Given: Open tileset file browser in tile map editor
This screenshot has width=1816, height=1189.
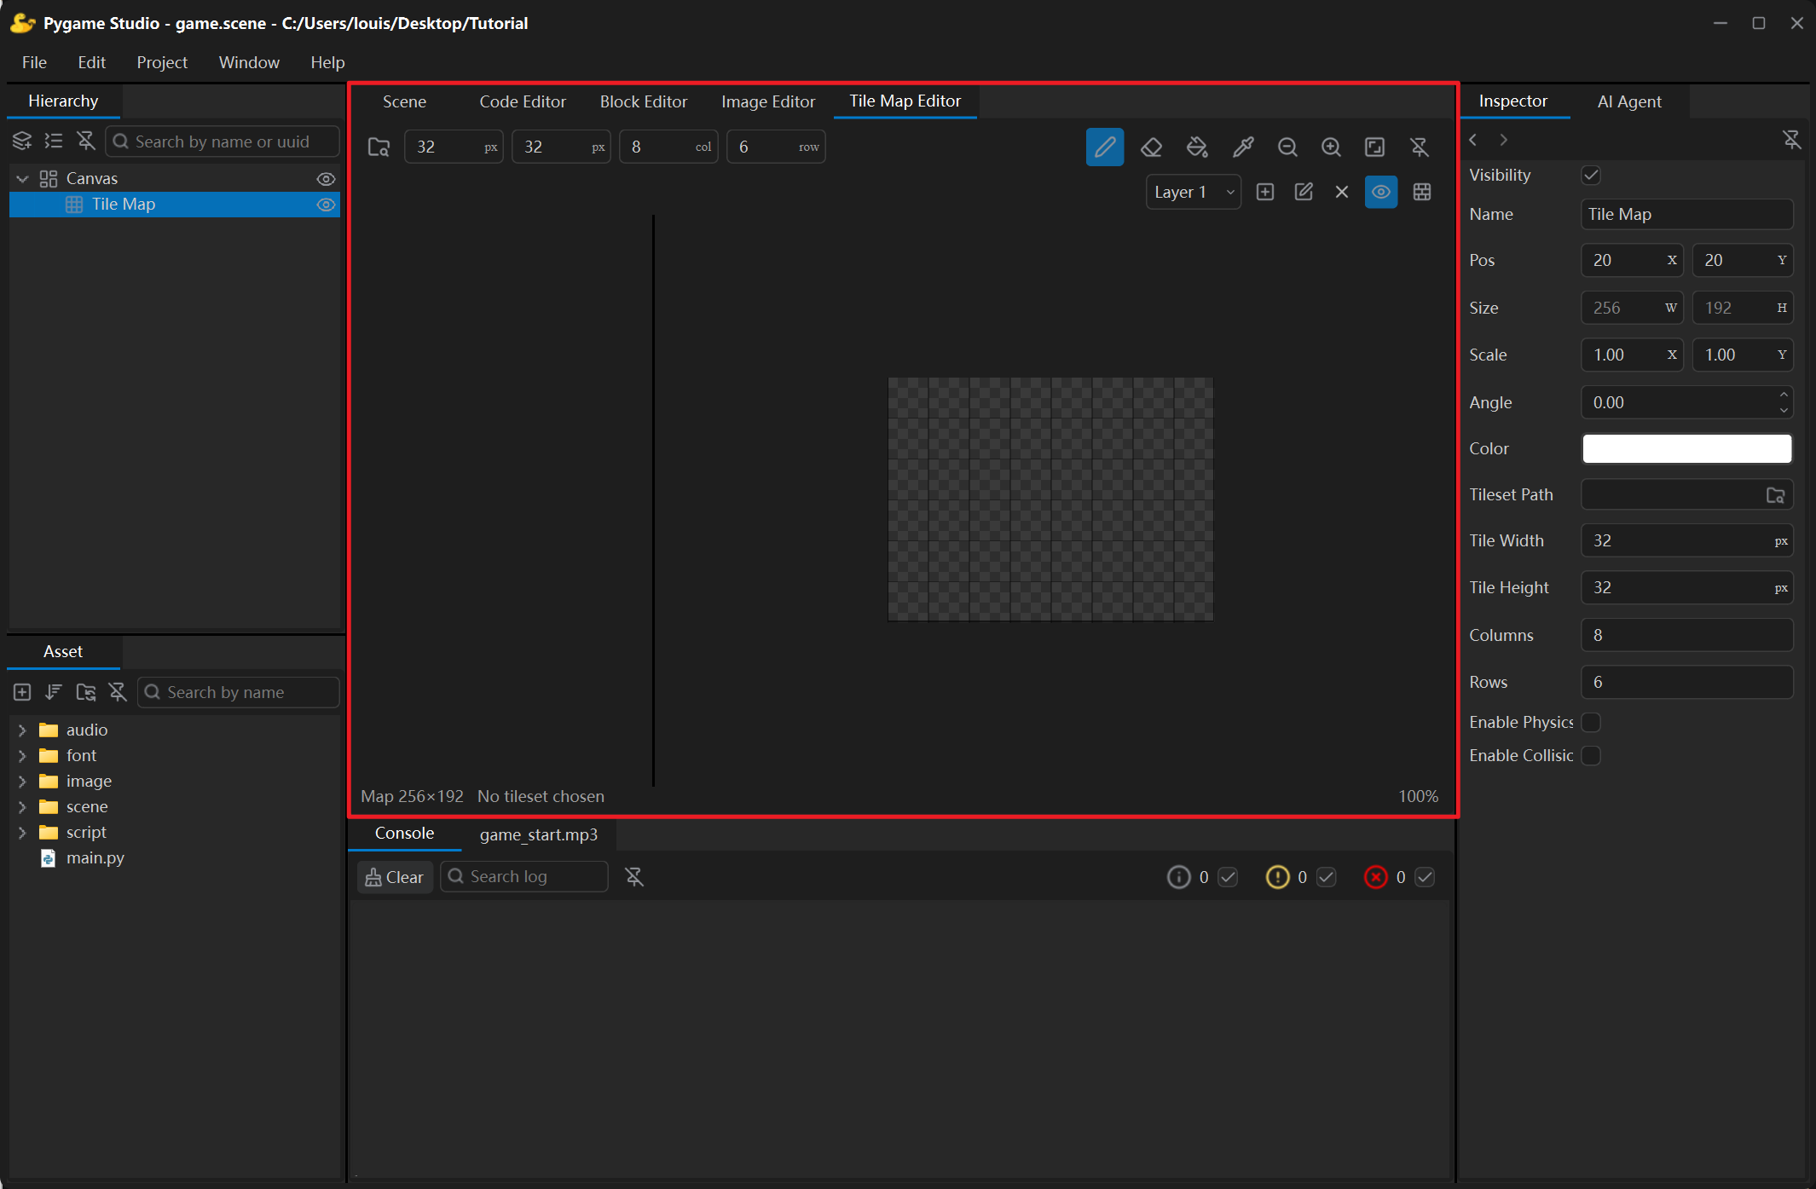Looking at the screenshot, I should (379, 147).
